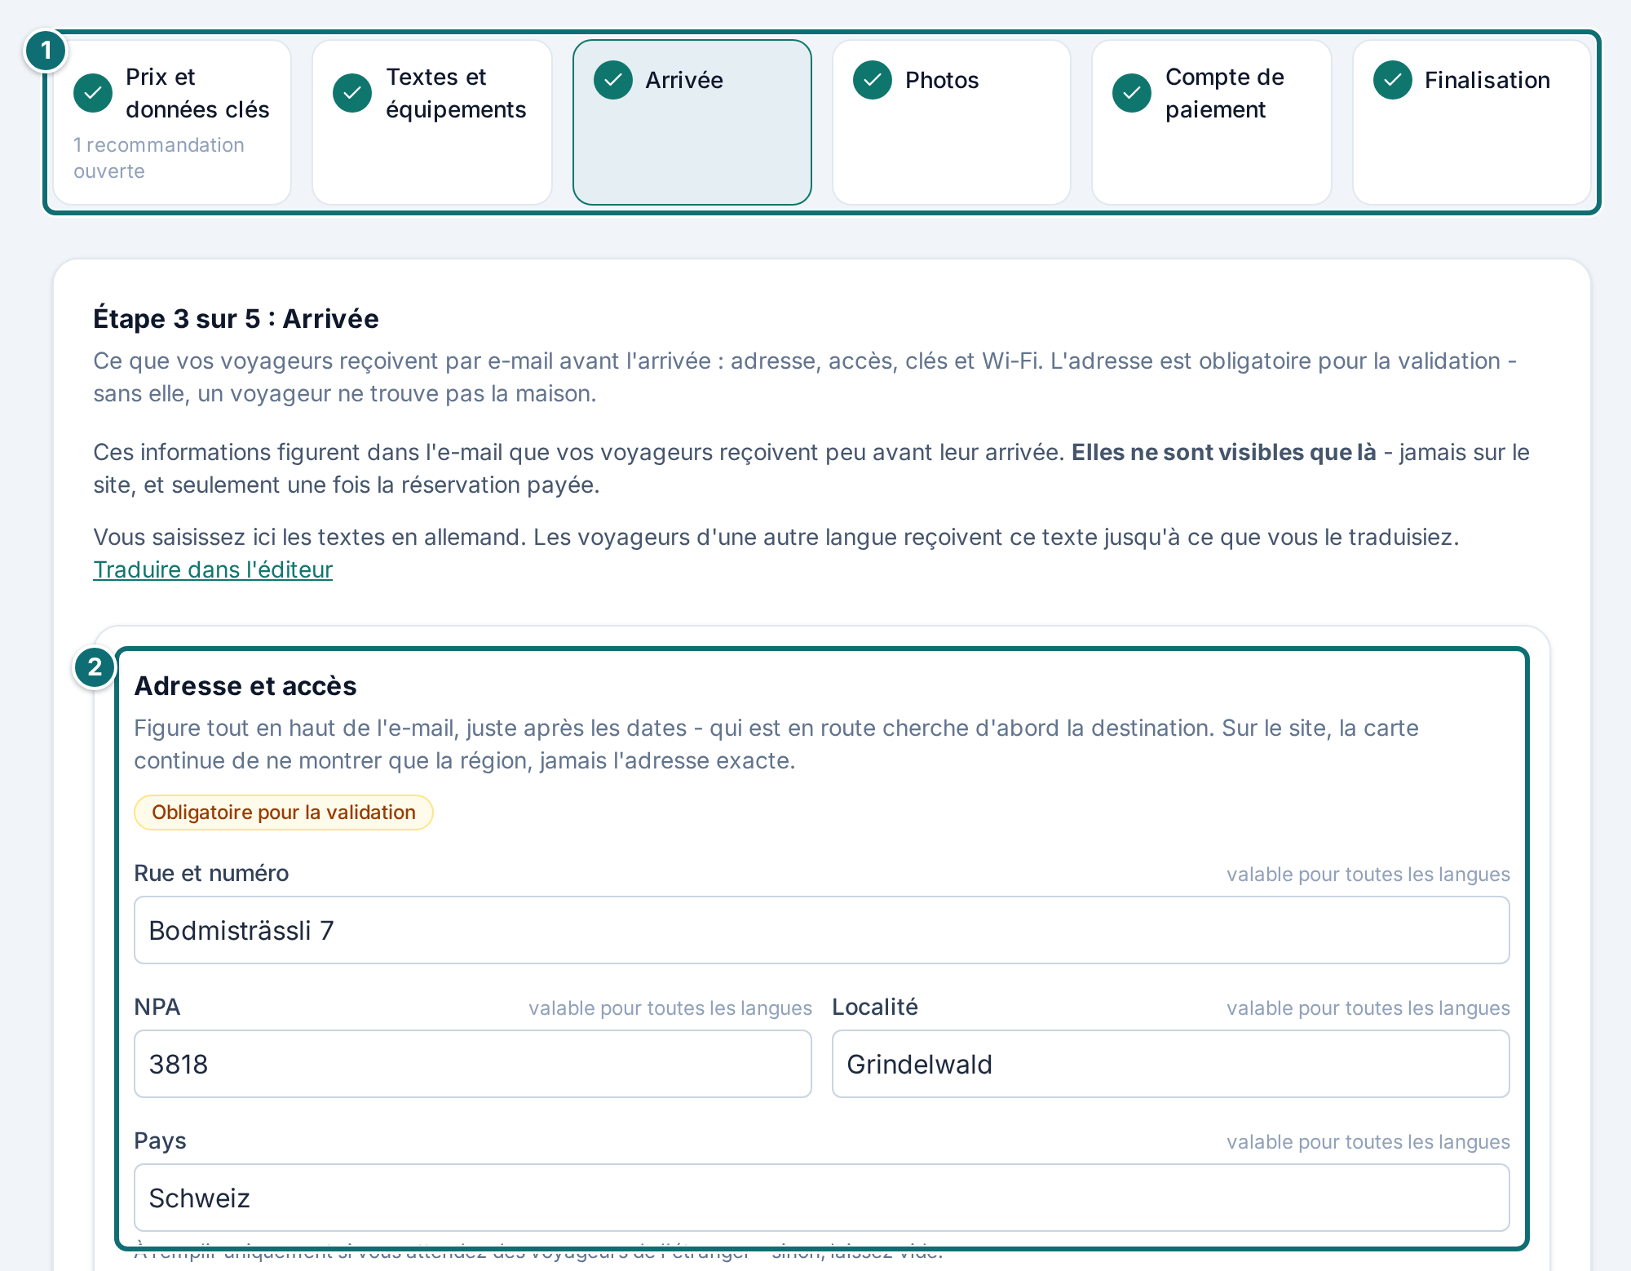Click the checkmark icon beside Finalisation

point(1393,80)
